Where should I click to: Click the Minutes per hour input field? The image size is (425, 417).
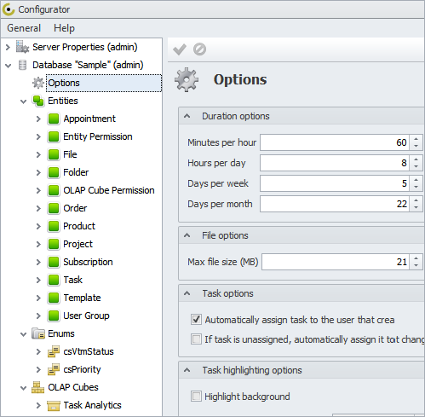coord(335,142)
